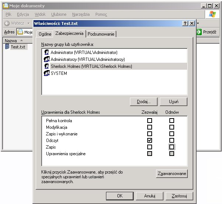
Task: Select the Administrator user icon in list
Action: 47,52
